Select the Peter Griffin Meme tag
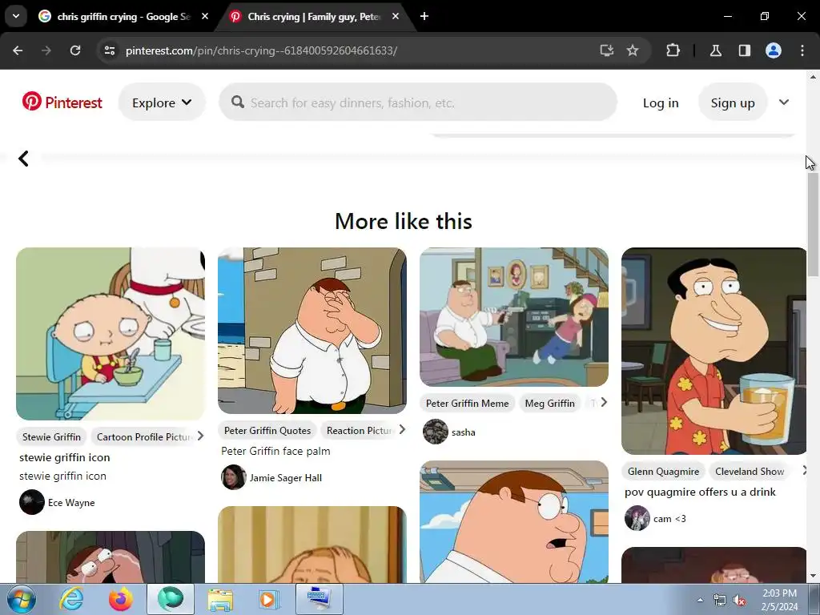Screen dimensions: 820x615 click(x=467, y=404)
